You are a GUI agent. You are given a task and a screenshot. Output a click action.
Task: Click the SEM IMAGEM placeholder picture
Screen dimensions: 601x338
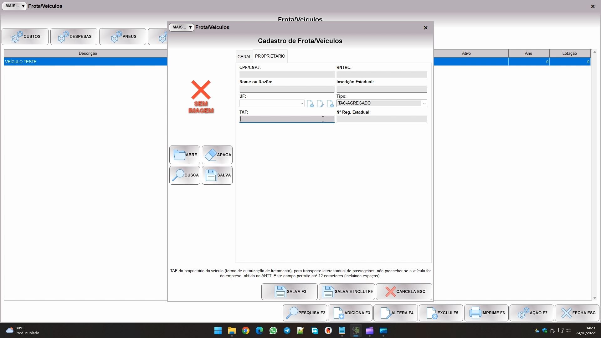tap(201, 97)
